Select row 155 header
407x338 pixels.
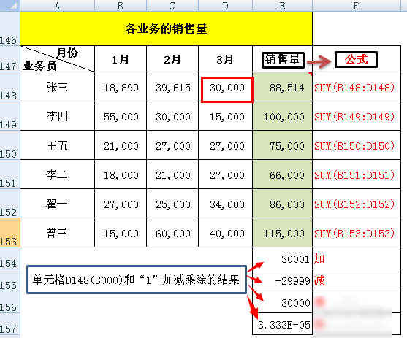9,280
